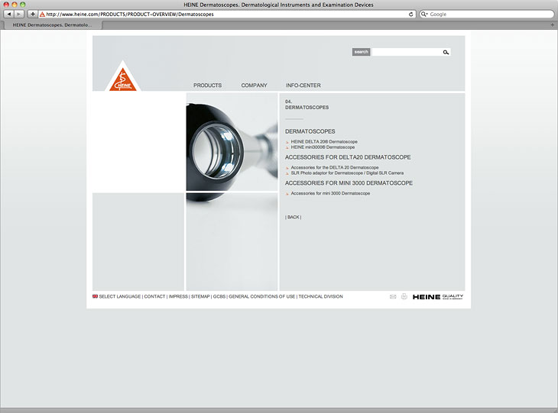
Task: Open new tab with the plus at tab bar
Action: click(553, 25)
